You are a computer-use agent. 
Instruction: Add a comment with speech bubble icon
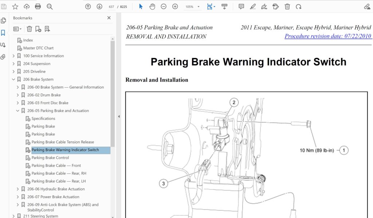pos(241,7)
